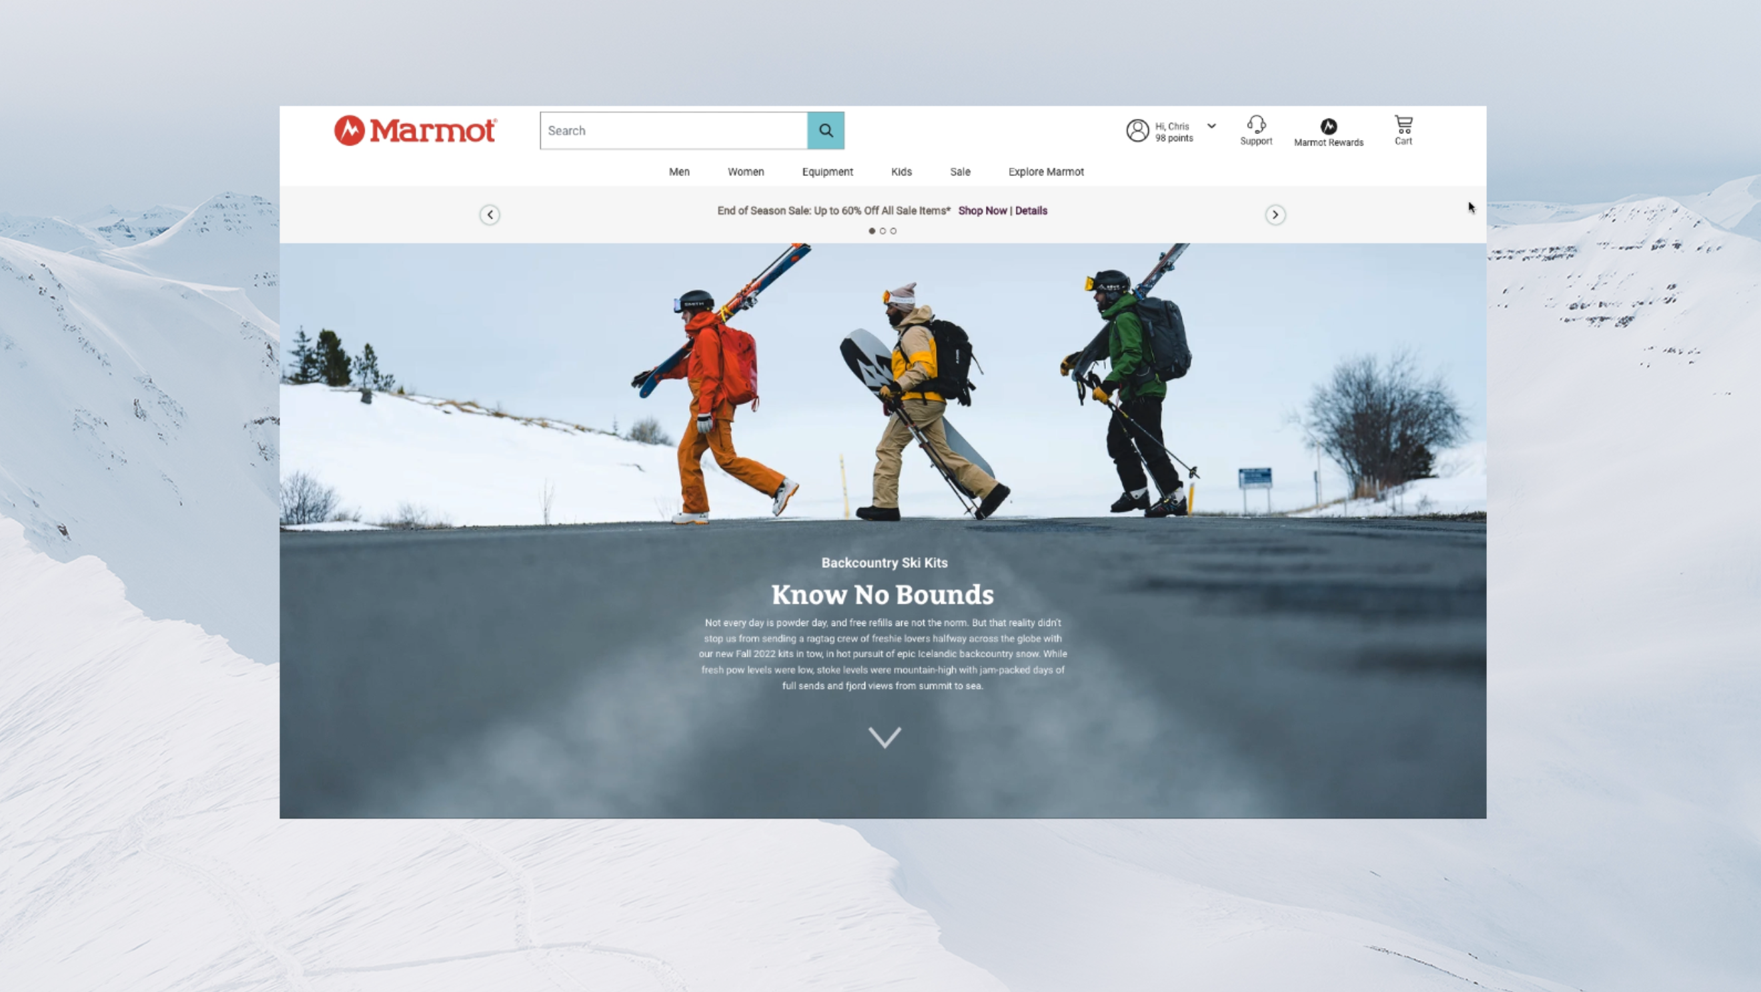Image resolution: width=1761 pixels, height=992 pixels.
Task: Go to next promo banner arrow
Action: (x=1274, y=215)
